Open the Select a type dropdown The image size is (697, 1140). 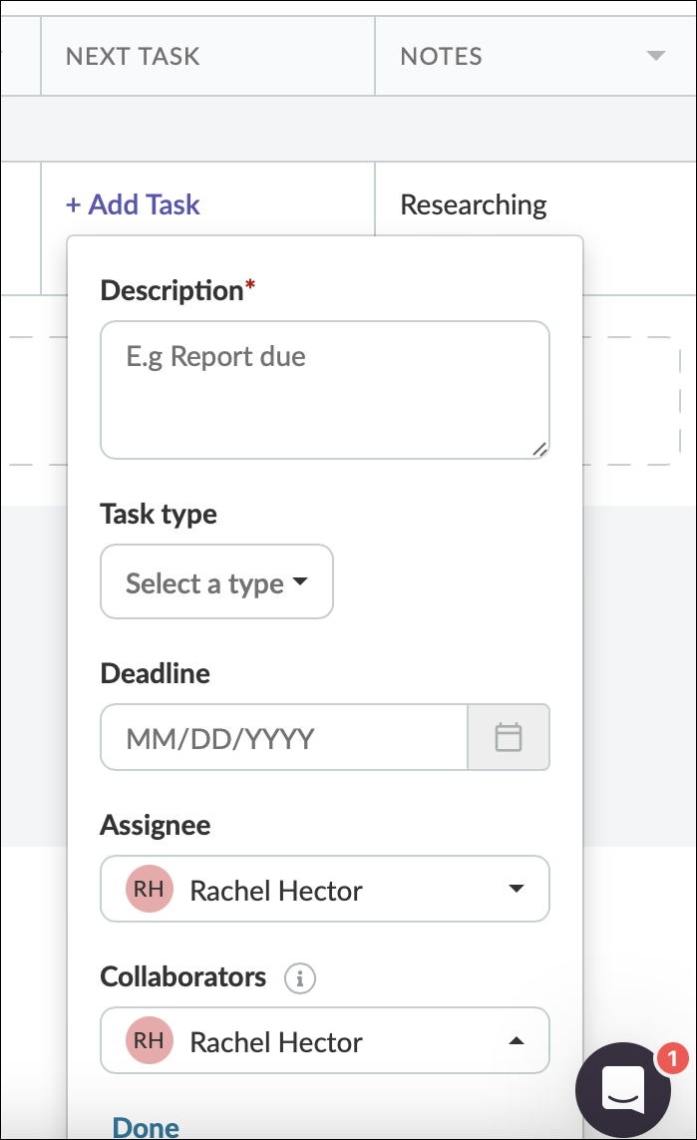pos(216,581)
